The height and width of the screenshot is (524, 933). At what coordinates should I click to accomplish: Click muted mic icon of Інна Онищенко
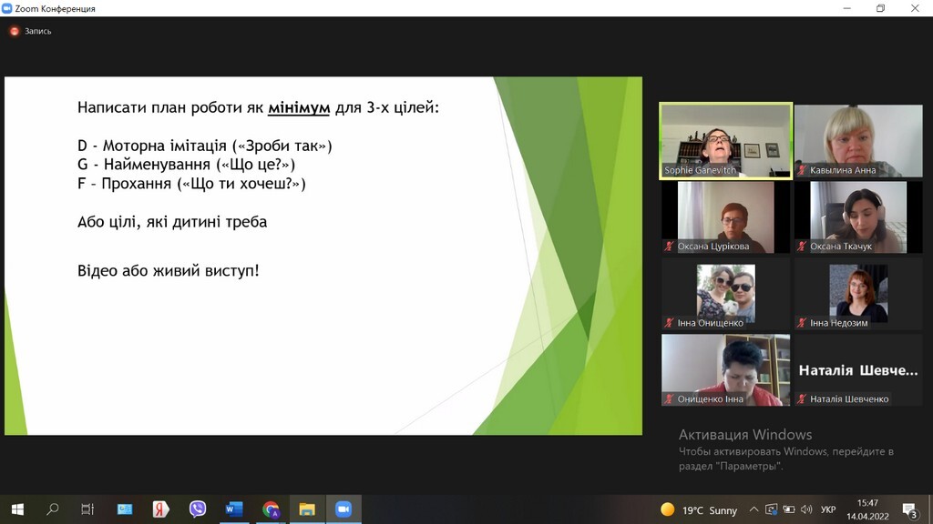pos(669,323)
